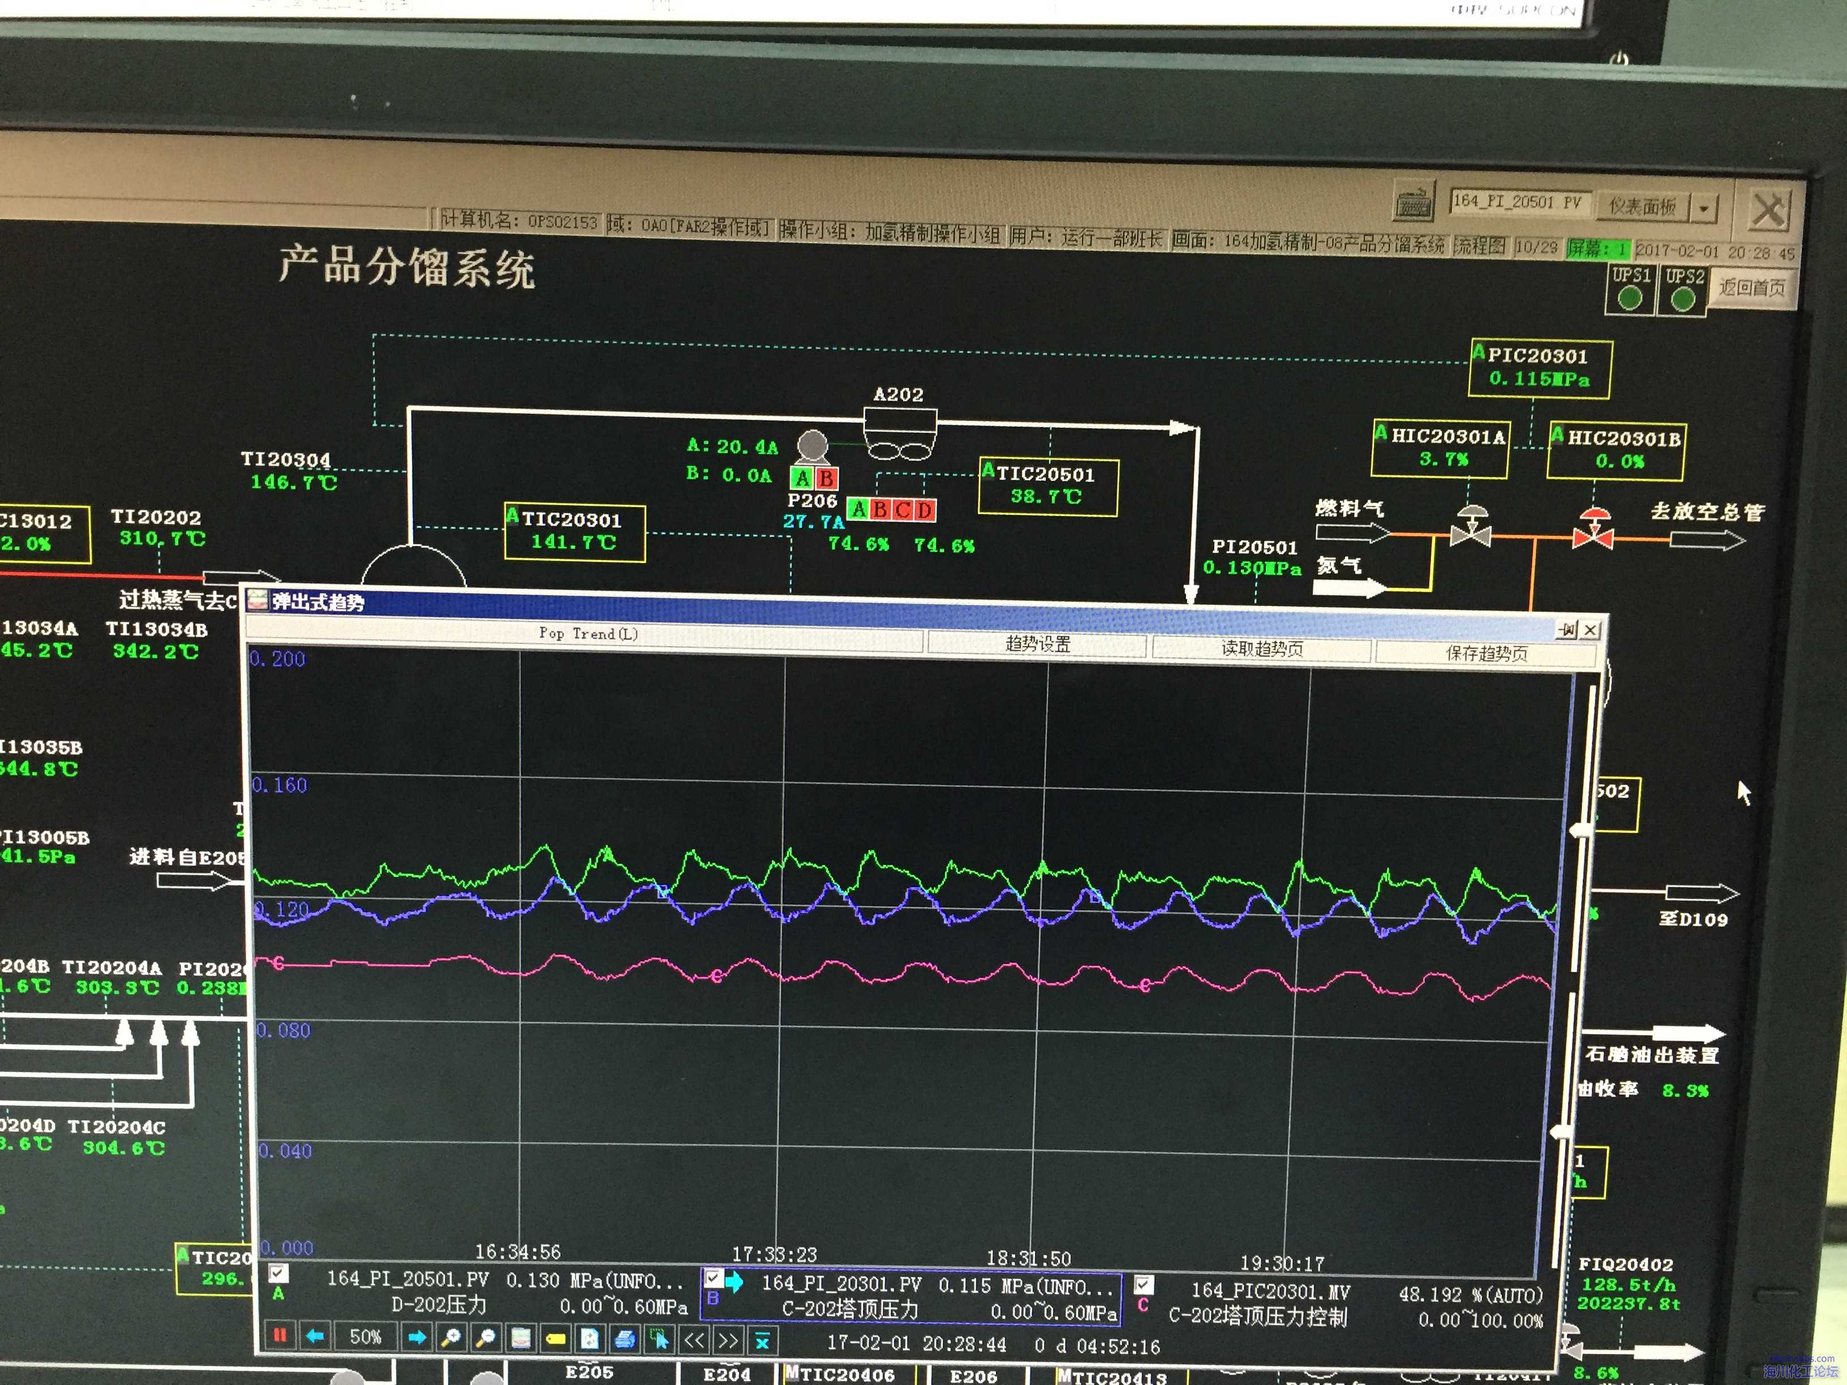Click the 流程图 status bar field
Viewport: 1847px width, 1385px height.
(x=1480, y=246)
